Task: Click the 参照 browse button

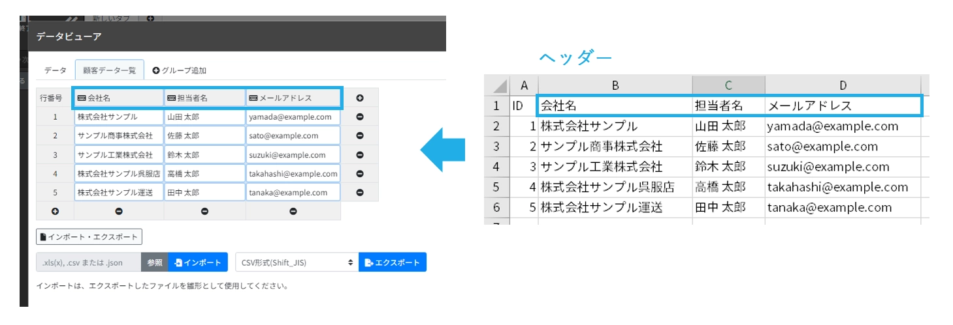Action: (154, 262)
